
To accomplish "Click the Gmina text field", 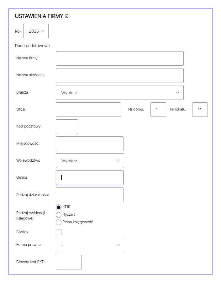I will pyautogui.click(x=90, y=178).
